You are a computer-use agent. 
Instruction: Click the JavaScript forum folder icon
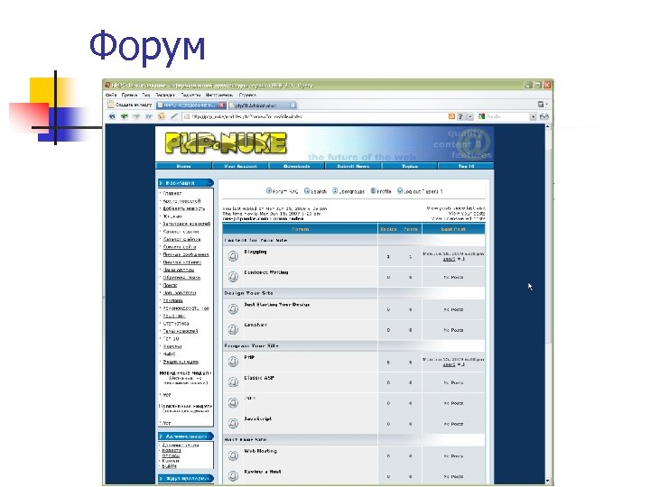click(233, 423)
